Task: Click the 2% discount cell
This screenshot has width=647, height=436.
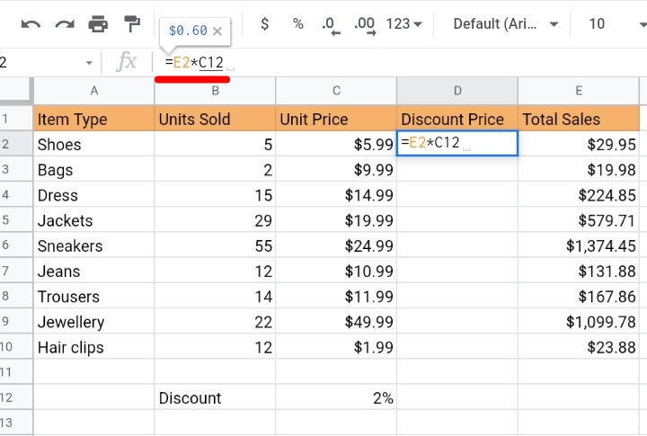Action: 336,397
